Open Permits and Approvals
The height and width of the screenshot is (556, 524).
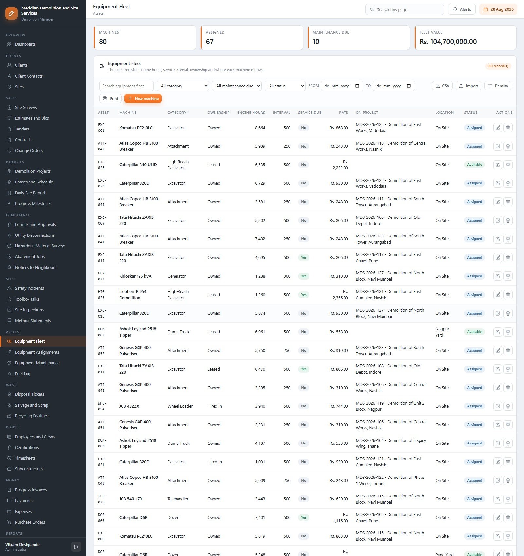pyautogui.click(x=43, y=225)
